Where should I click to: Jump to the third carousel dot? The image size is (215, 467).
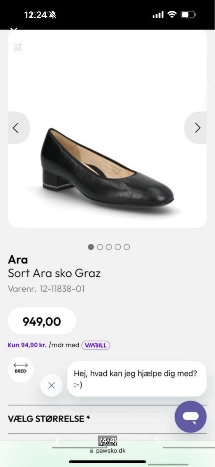(x=109, y=247)
